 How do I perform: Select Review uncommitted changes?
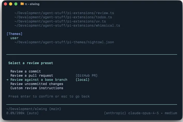(x=37, y=84)
